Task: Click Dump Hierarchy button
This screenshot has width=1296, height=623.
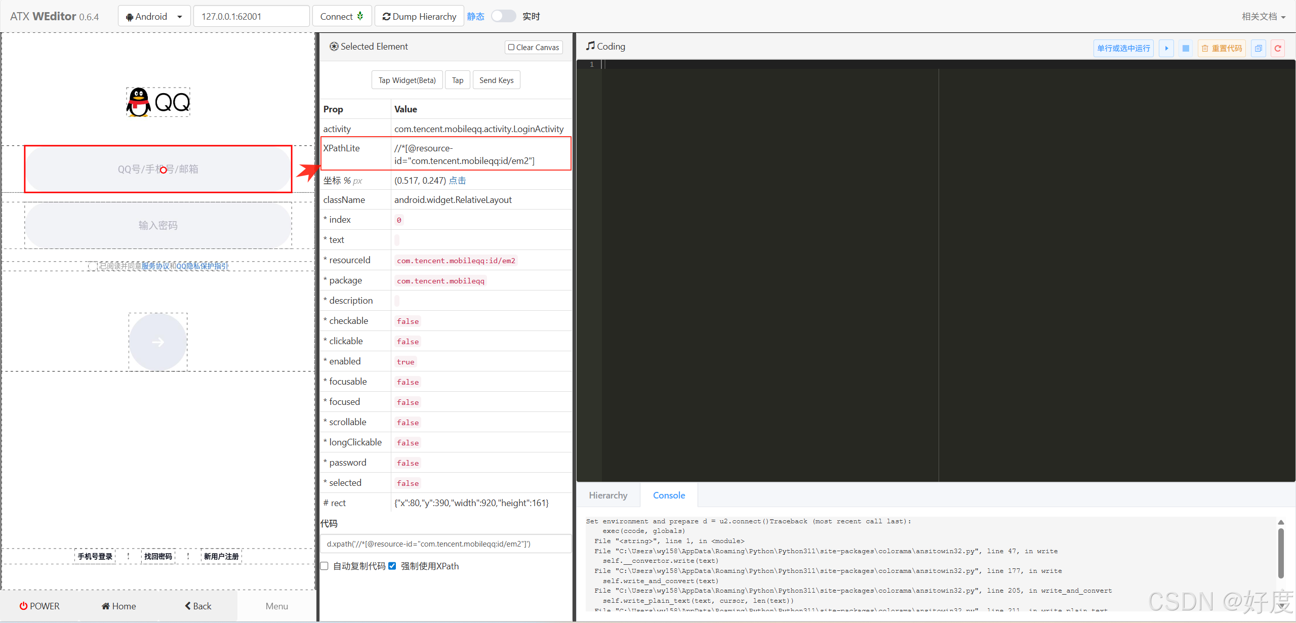Action: pos(419,16)
